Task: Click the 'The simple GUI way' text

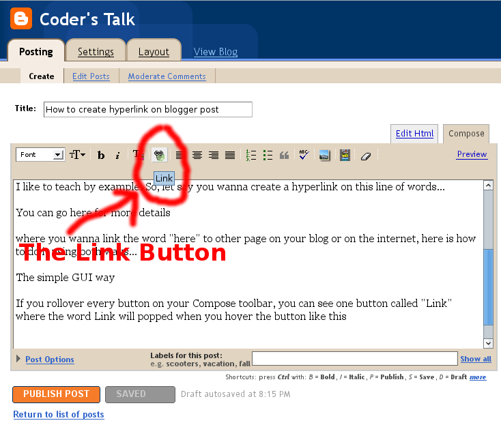Action: [x=65, y=277]
